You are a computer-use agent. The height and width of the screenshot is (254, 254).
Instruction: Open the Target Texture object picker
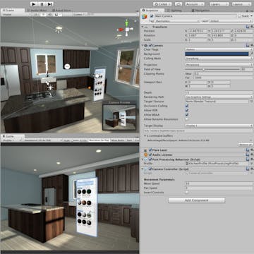click(x=251, y=102)
